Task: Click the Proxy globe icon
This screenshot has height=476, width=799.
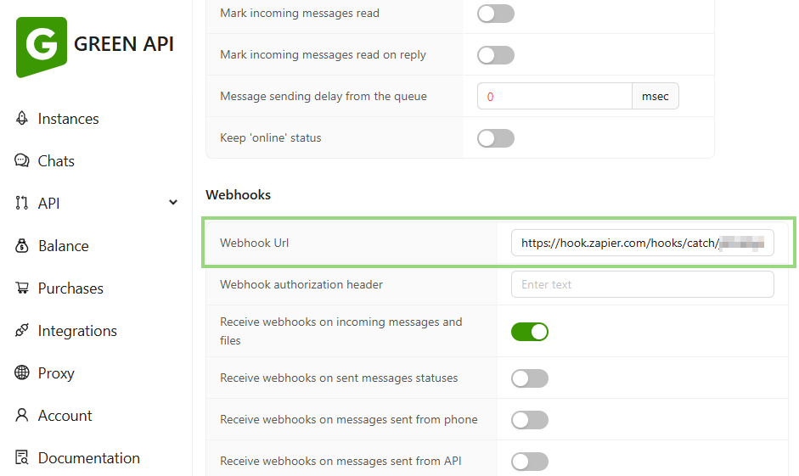Action: [22, 373]
